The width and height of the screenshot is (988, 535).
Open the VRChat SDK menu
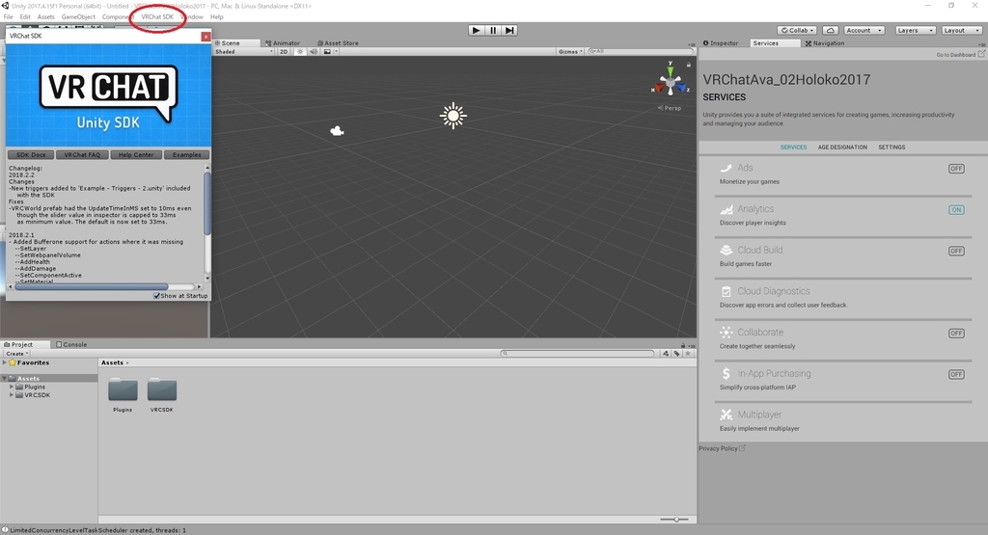click(157, 17)
